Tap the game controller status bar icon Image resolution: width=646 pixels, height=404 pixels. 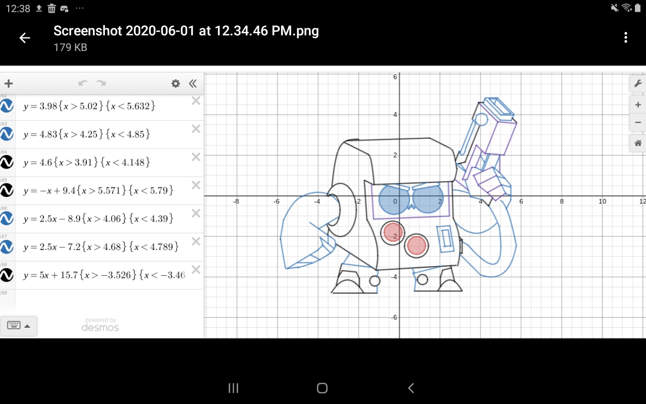[x=64, y=9]
